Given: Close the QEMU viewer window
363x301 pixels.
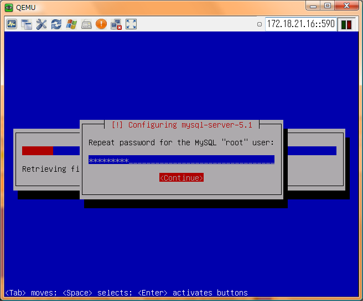Looking at the screenshot, I should tap(346, 6).
